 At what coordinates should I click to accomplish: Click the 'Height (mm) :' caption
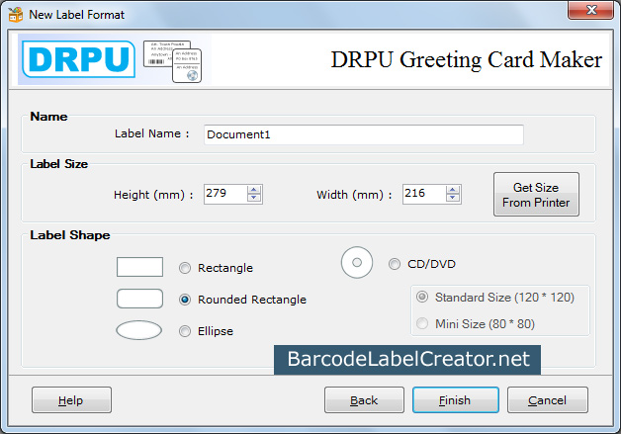153,195
